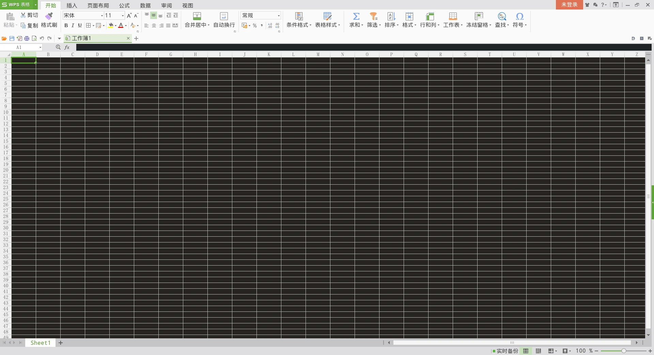654x355 pixels.
Task: Click the Merge and Center (合并居中) icon
Action: (197, 16)
